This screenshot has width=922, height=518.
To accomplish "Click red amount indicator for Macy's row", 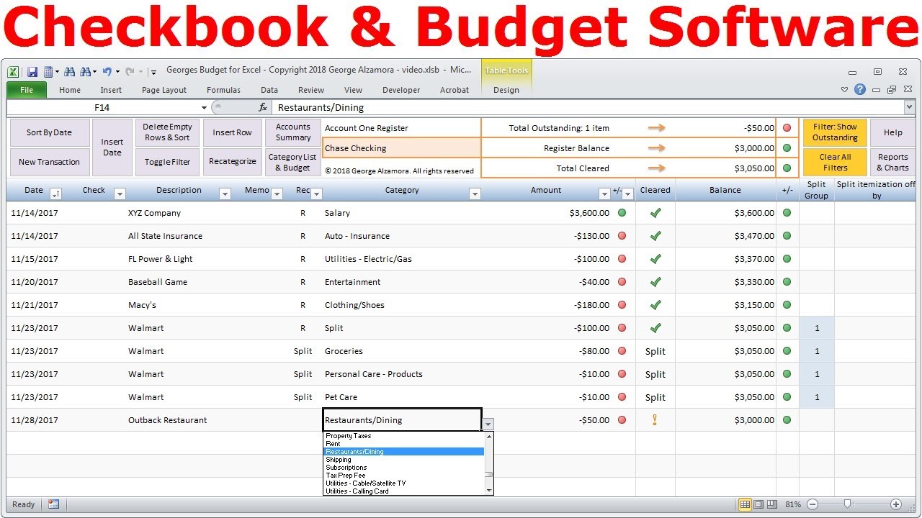I will point(622,305).
